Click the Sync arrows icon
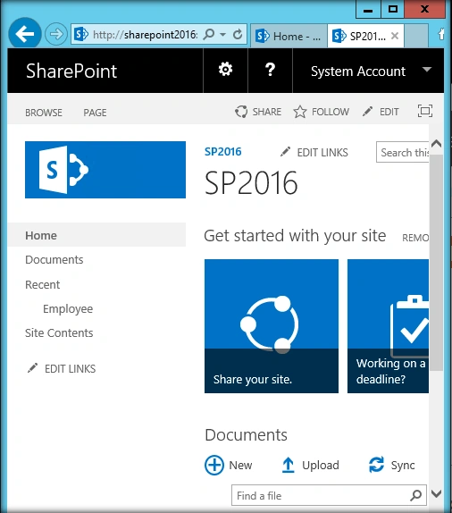452x513 pixels. (376, 465)
